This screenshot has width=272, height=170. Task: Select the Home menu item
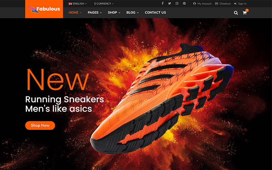coord(75,13)
